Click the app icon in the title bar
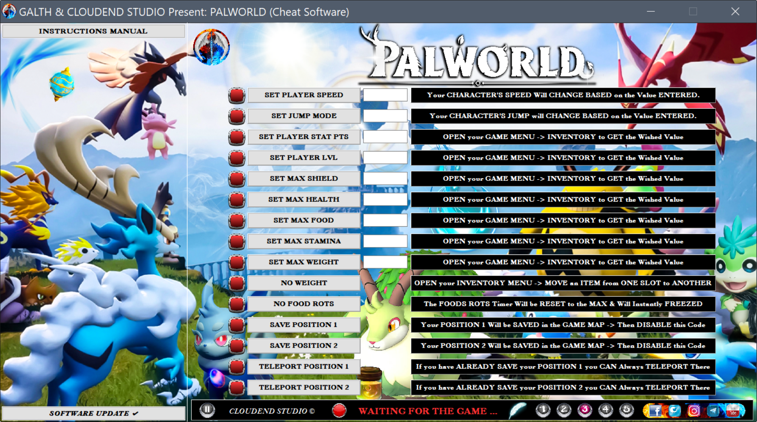Viewport: 757px width, 422px height. [x=9, y=11]
